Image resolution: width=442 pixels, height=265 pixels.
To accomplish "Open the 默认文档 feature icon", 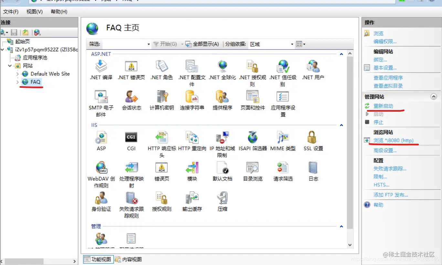I will 222,168.
